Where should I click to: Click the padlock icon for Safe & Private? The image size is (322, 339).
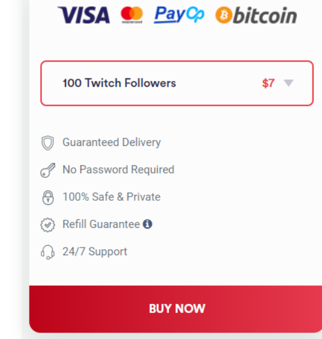(48, 197)
